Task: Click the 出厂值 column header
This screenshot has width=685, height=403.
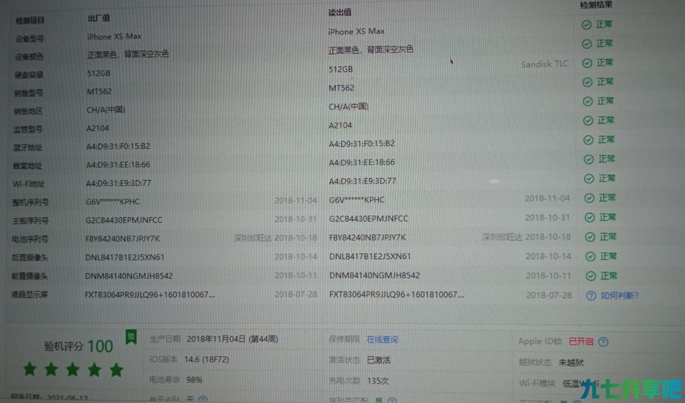Action: (99, 18)
